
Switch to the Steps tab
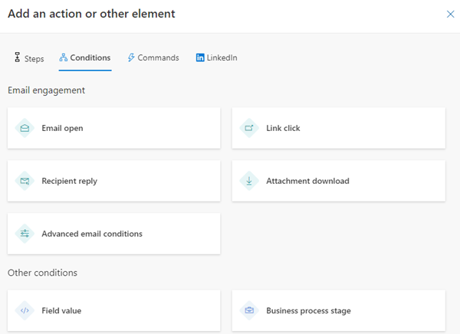[29, 58]
